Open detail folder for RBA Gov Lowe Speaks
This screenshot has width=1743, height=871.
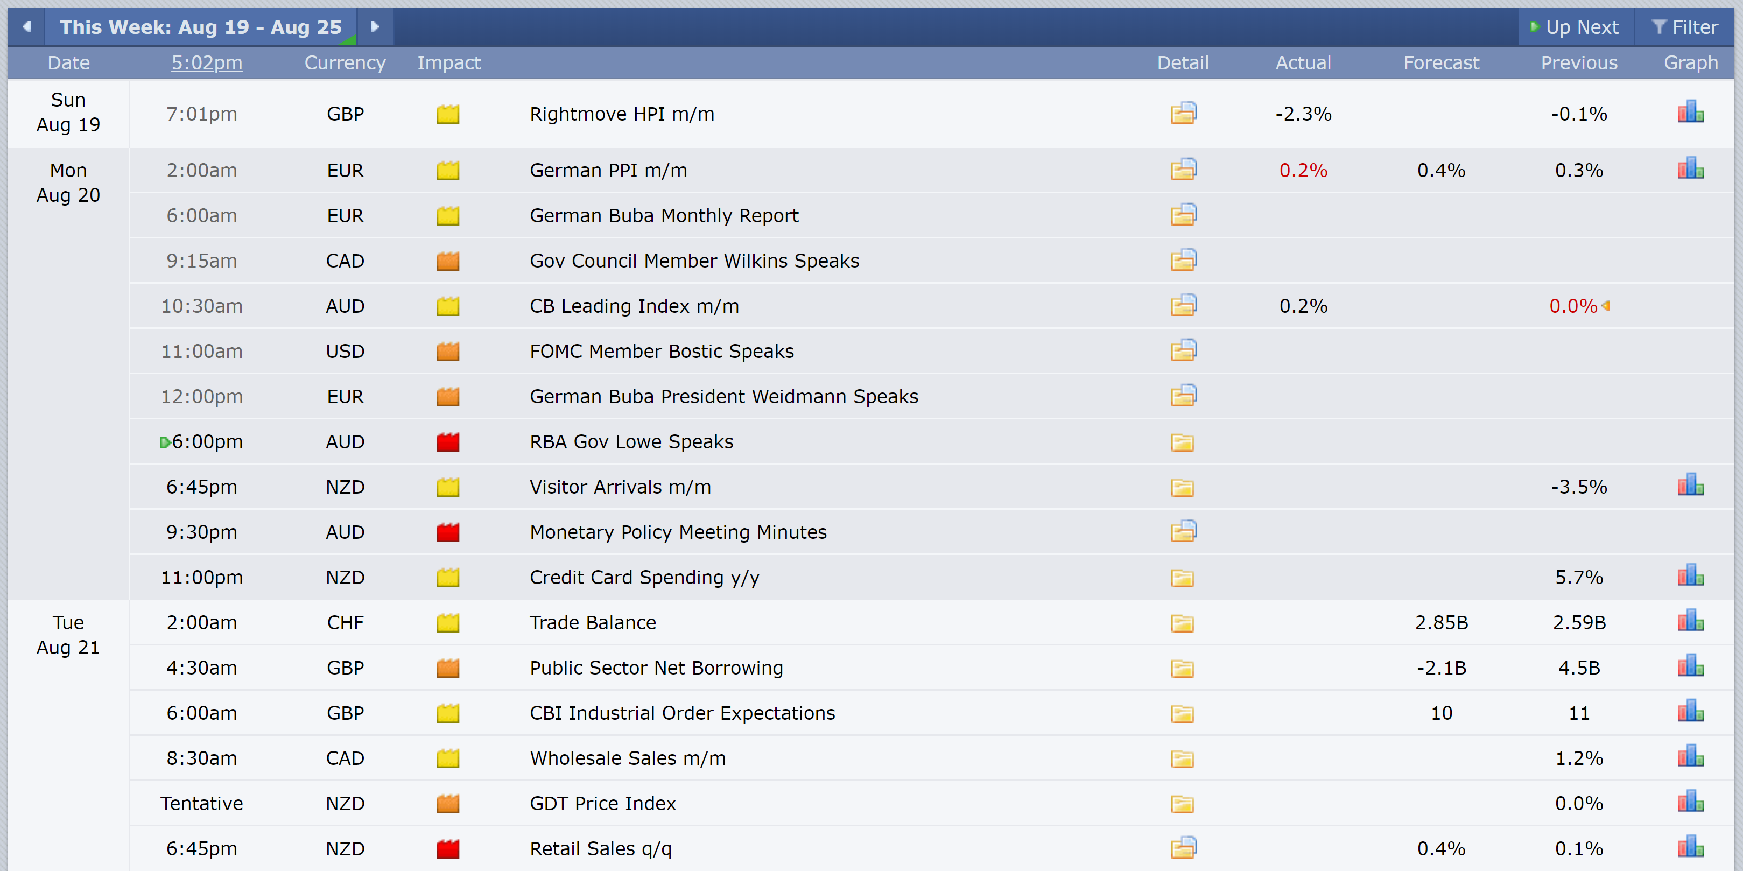pos(1182,442)
